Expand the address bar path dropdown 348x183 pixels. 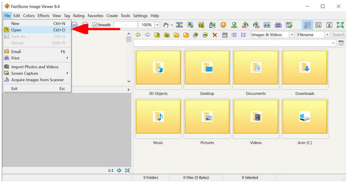(333, 43)
